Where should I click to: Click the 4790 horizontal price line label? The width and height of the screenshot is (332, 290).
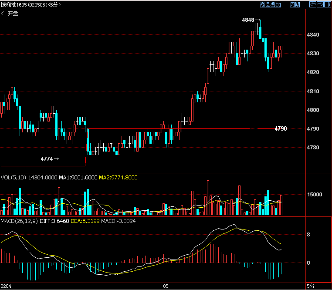tap(280, 129)
